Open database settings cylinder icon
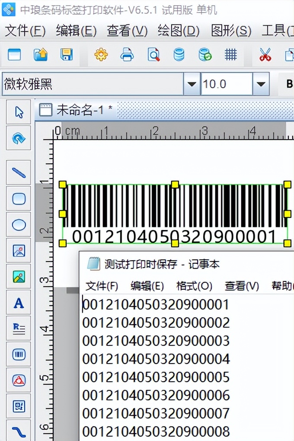The image size is (294, 441). coord(179,54)
